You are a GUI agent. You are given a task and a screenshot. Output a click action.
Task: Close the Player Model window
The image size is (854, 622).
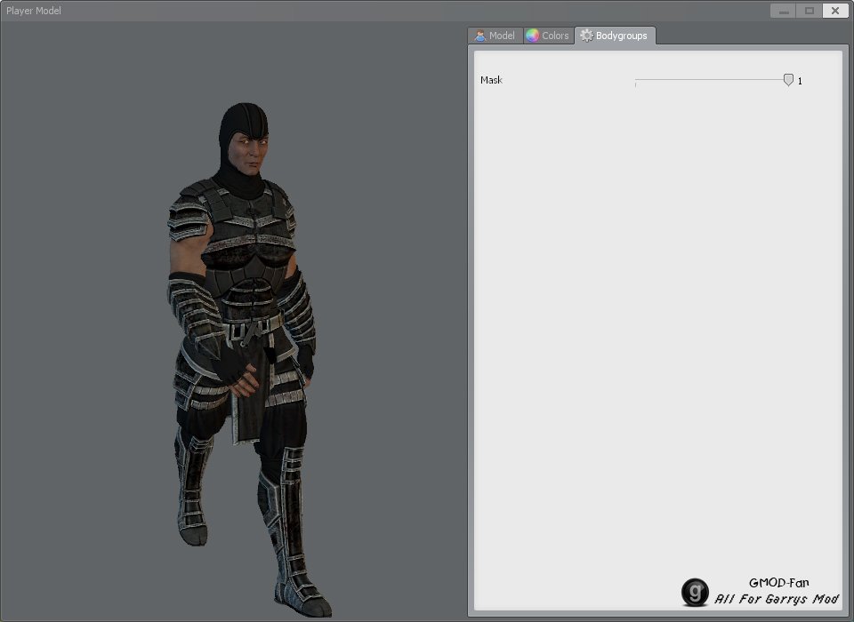834,11
